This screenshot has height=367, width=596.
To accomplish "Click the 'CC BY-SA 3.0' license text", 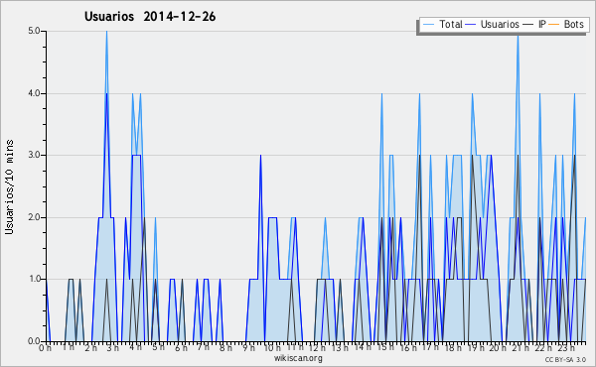I will pyautogui.click(x=565, y=359).
